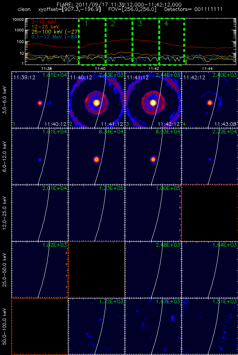Click the peak value 1.67E+03
The height and width of the screenshot is (355, 238).
168,302
